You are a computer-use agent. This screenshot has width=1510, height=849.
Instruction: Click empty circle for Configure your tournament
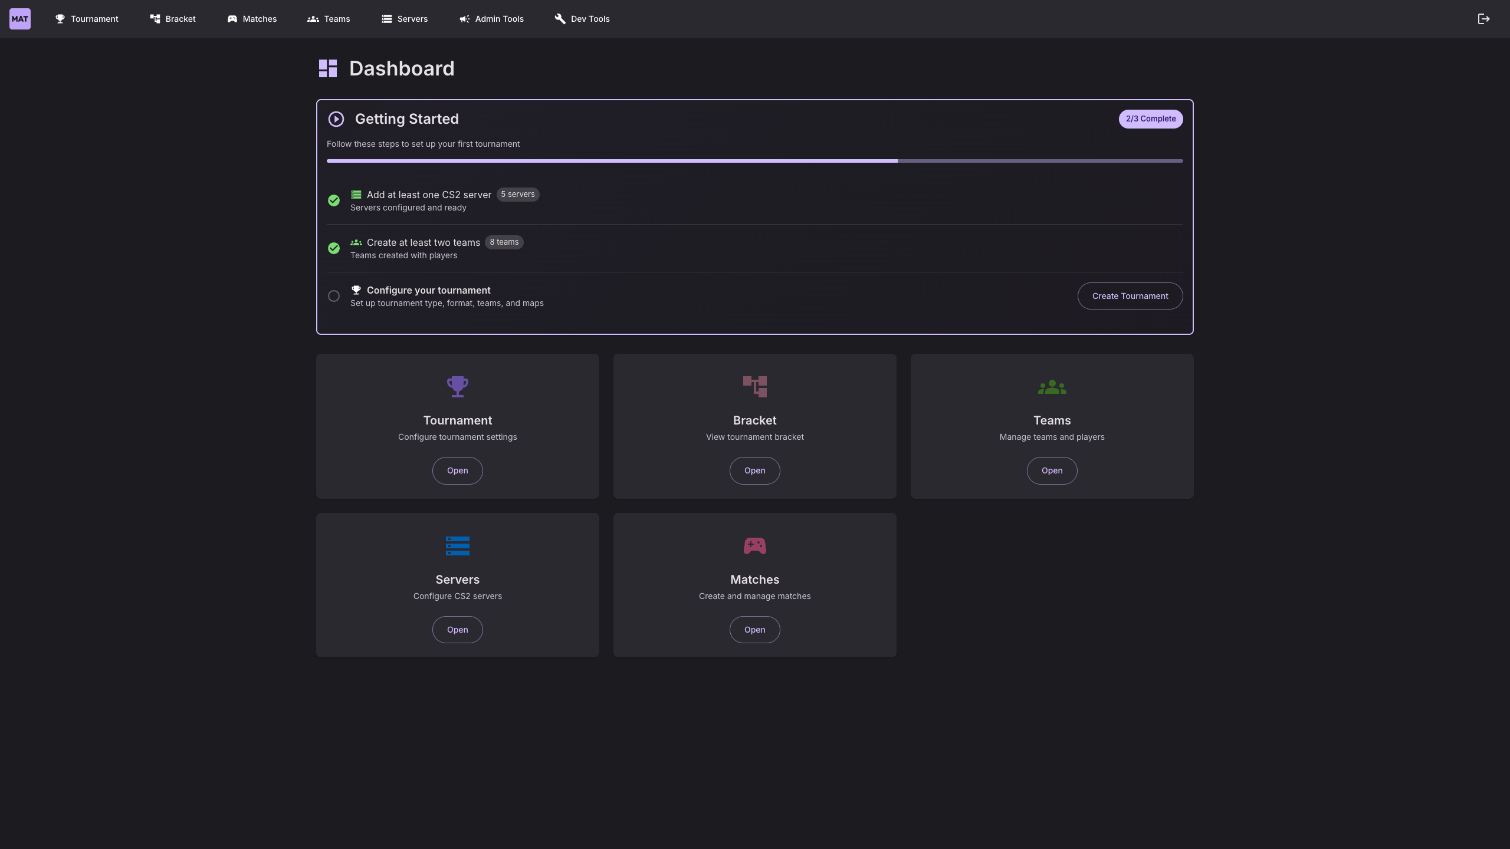334,296
